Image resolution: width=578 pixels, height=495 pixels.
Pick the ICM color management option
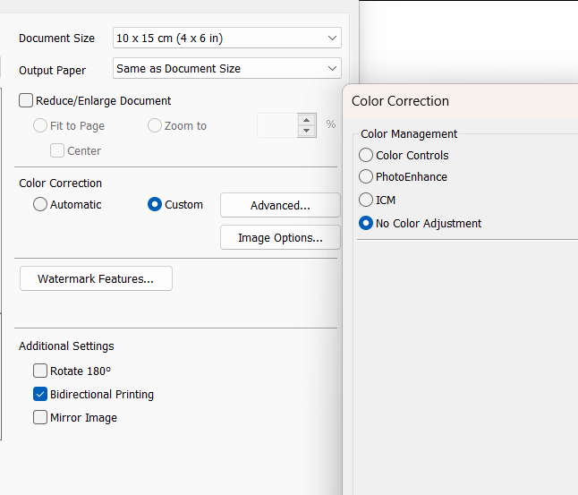click(x=366, y=201)
